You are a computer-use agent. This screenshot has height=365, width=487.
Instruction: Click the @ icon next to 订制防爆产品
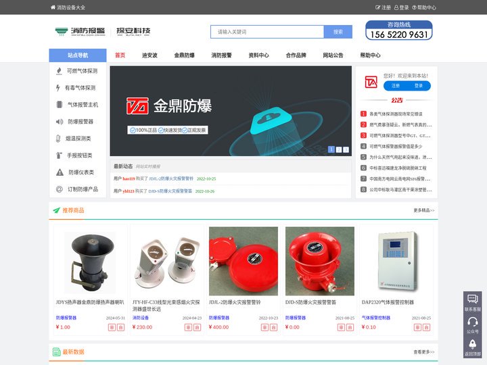59,189
